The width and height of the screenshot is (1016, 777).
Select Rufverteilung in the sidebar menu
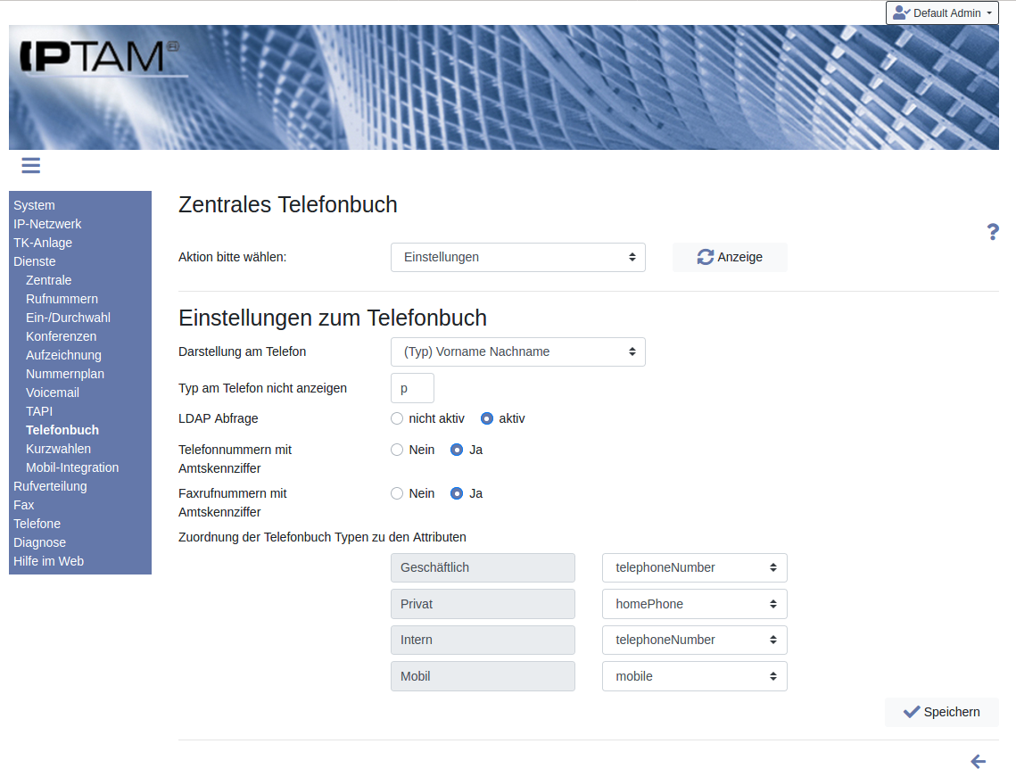click(50, 486)
